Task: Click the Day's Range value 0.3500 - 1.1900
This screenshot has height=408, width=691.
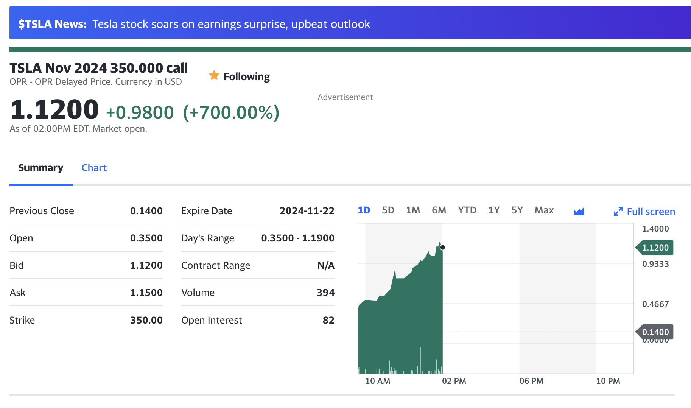Action: 298,238
